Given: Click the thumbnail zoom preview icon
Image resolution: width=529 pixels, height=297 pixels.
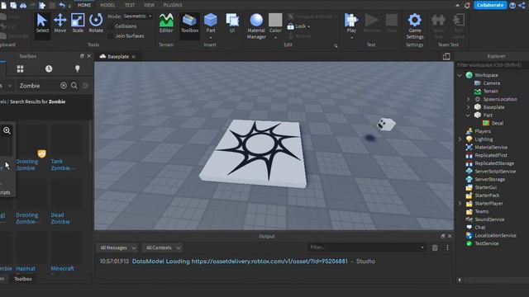Looking at the screenshot, I should pos(7,130).
